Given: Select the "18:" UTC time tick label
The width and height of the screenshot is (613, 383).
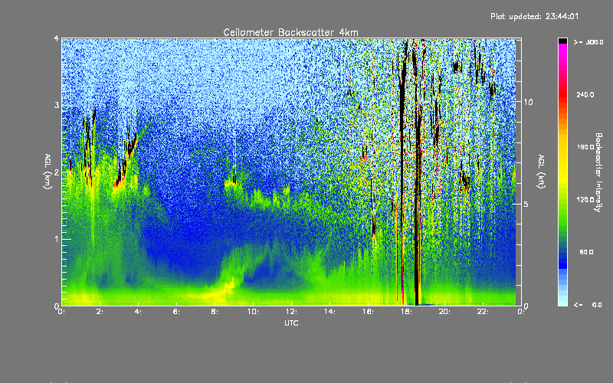Looking at the screenshot, I should tap(406, 312).
